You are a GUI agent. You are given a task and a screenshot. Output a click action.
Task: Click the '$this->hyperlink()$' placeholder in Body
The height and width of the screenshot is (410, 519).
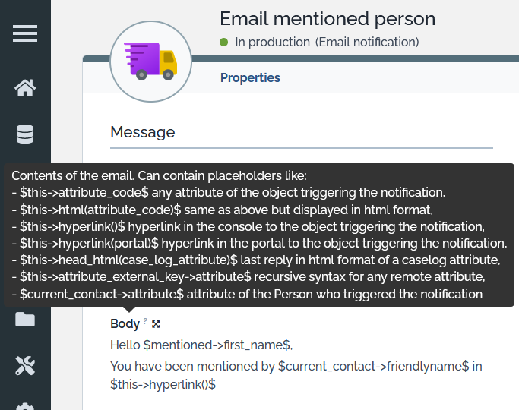pyautogui.click(x=163, y=385)
